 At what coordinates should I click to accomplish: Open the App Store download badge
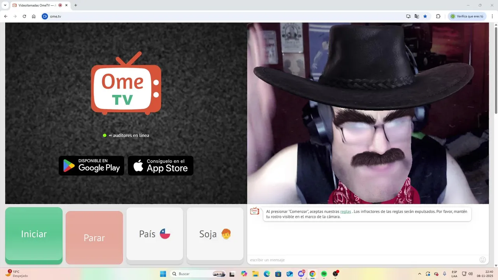coord(161,166)
